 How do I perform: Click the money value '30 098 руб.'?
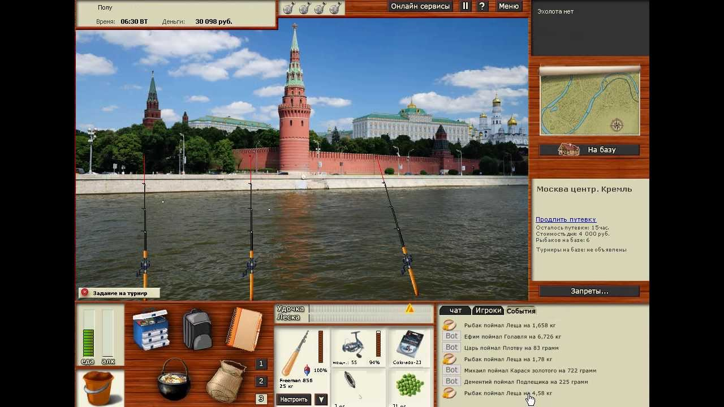[214, 21]
